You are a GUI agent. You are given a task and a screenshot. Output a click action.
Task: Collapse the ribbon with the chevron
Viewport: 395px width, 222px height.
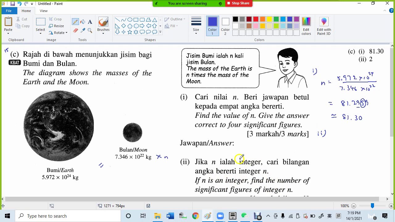[385, 11]
